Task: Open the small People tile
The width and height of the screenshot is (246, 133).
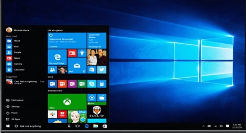Action: 52,70
